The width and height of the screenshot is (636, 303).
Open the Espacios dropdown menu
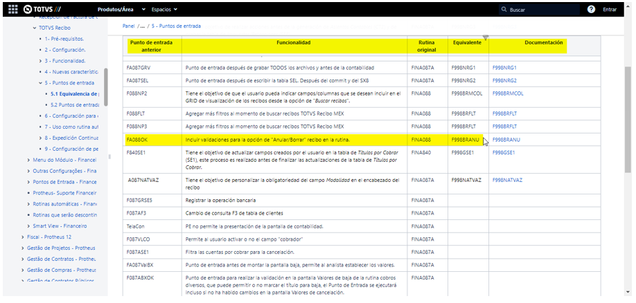164,9
